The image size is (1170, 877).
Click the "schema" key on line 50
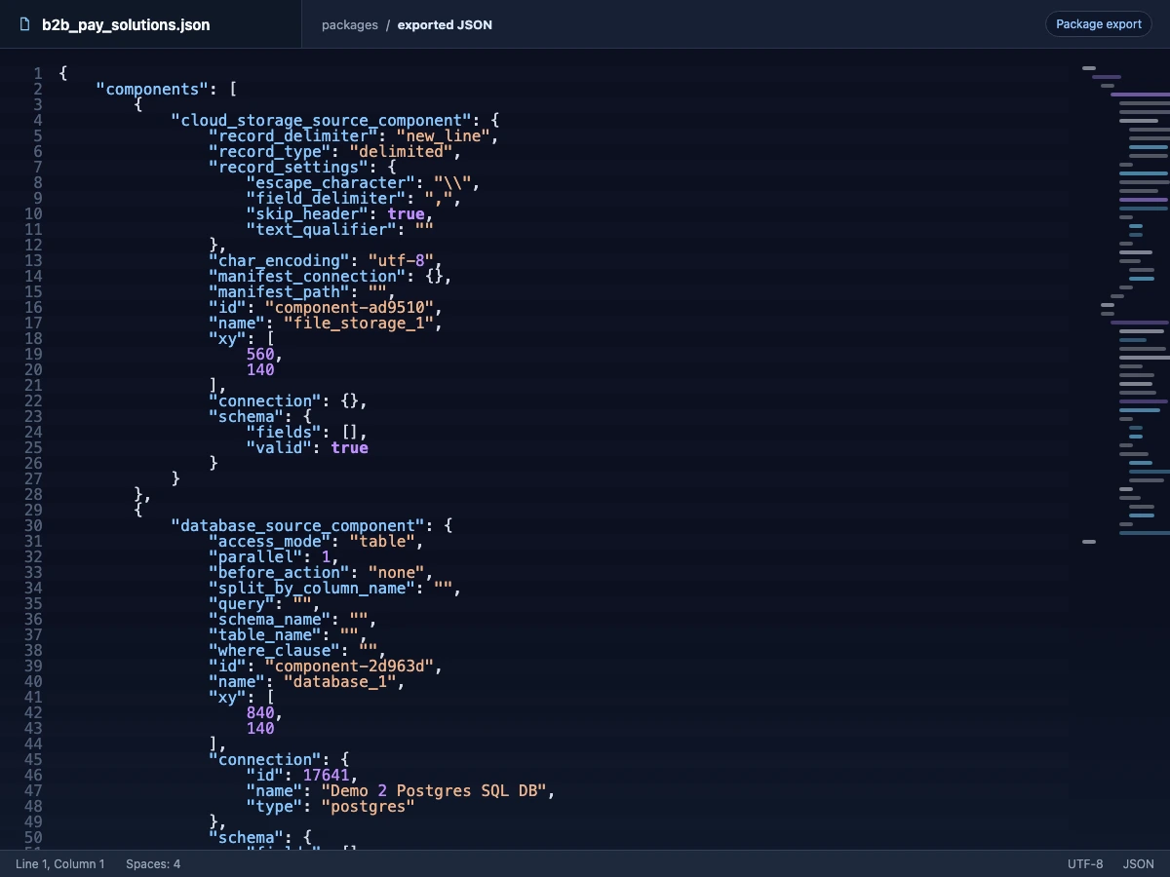[246, 837]
